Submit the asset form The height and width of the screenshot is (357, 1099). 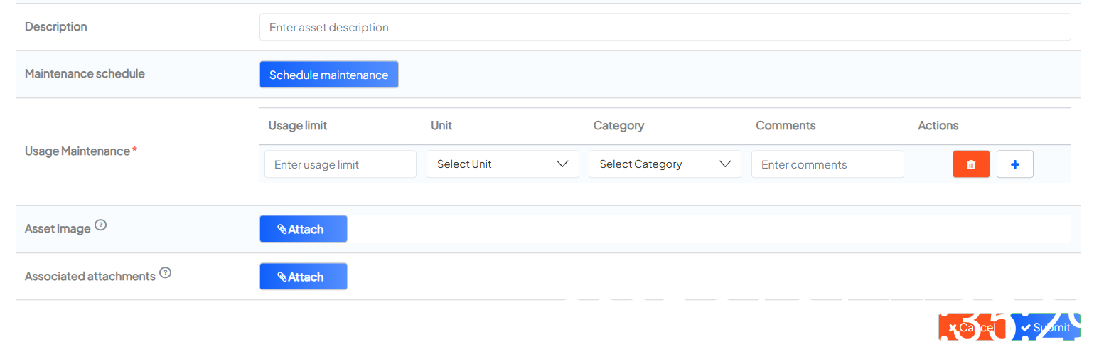[x=1046, y=328]
